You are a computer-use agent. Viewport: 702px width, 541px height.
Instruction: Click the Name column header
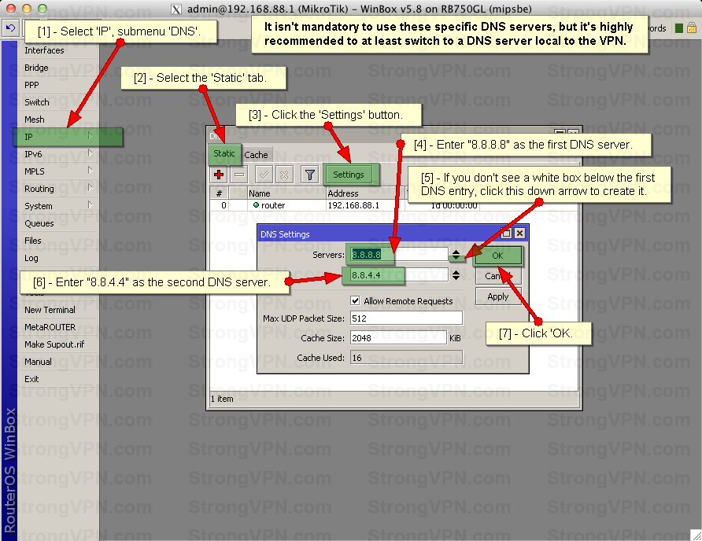286,193
